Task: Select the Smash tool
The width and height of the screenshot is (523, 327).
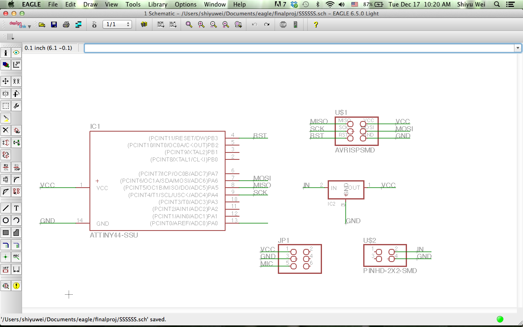Action: tap(6, 179)
